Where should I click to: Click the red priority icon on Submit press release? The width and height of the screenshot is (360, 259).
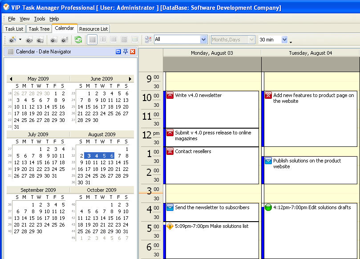point(170,133)
